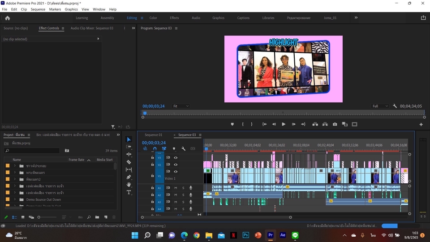
Task: Expand the พระพิฆเนตร bin
Action: coord(15,173)
